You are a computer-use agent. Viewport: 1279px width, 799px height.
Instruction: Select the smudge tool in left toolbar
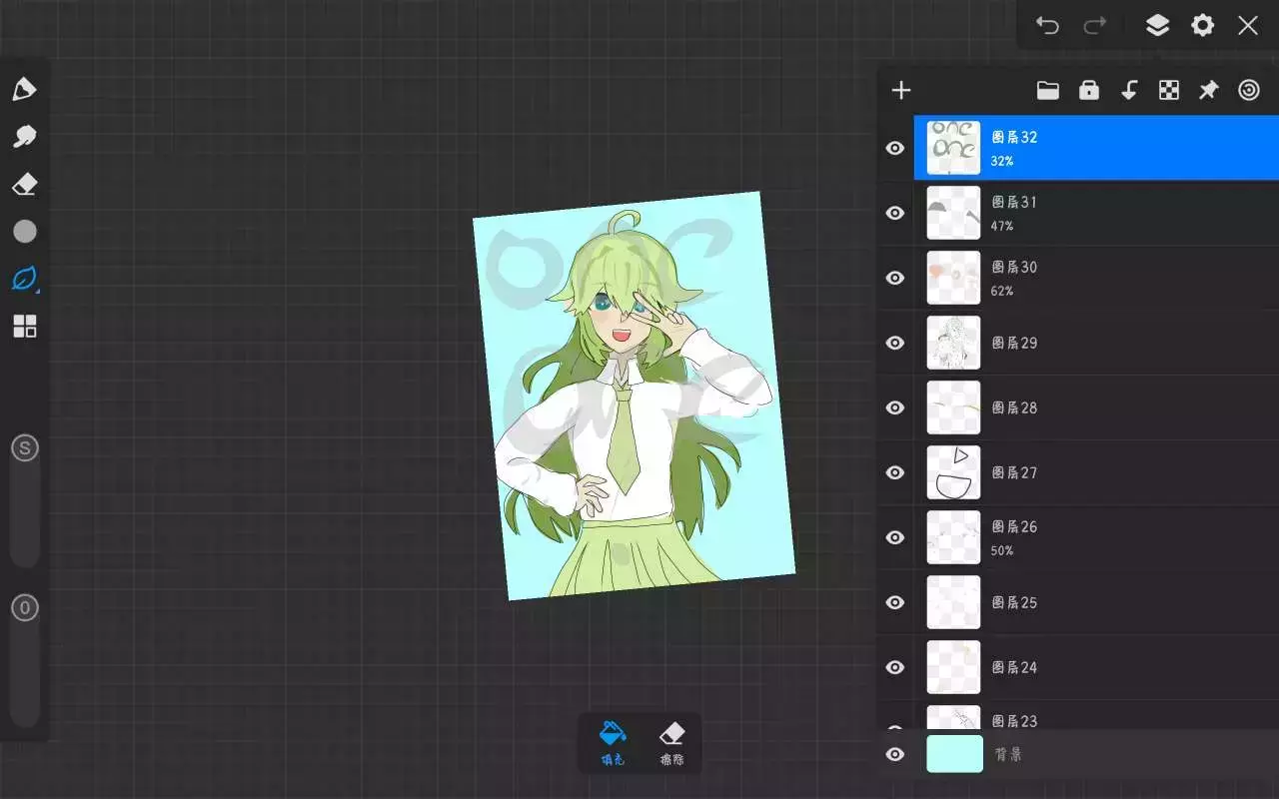[x=24, y=137]
